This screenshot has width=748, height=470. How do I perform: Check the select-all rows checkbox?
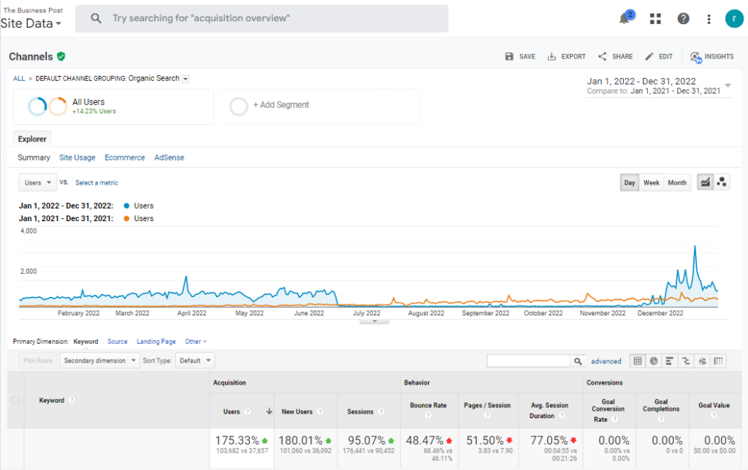[16, 400]
